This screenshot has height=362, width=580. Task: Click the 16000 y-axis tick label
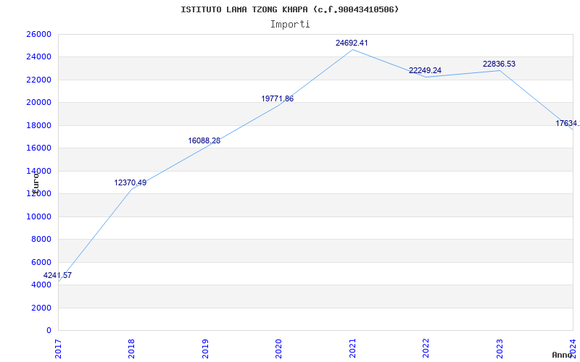39,148
